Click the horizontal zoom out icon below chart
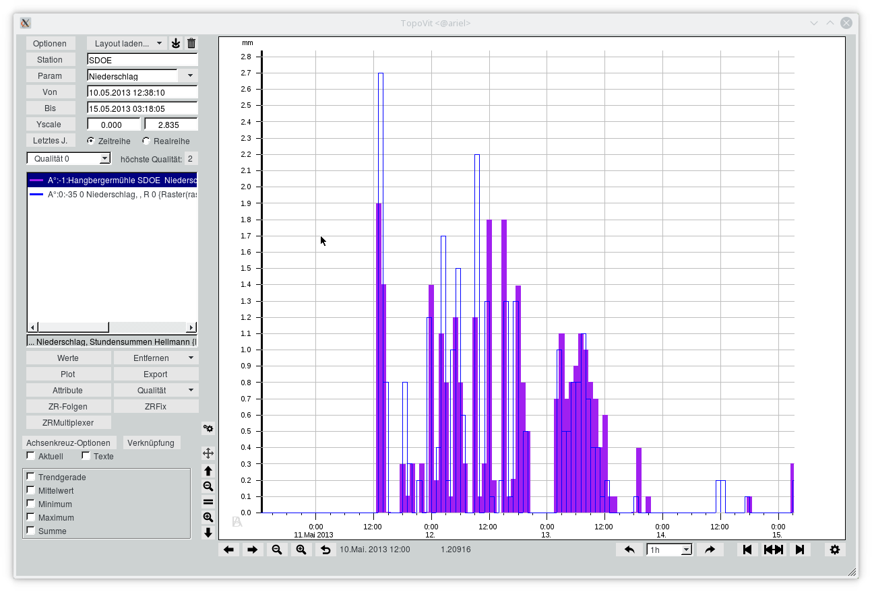 point(277,550)
